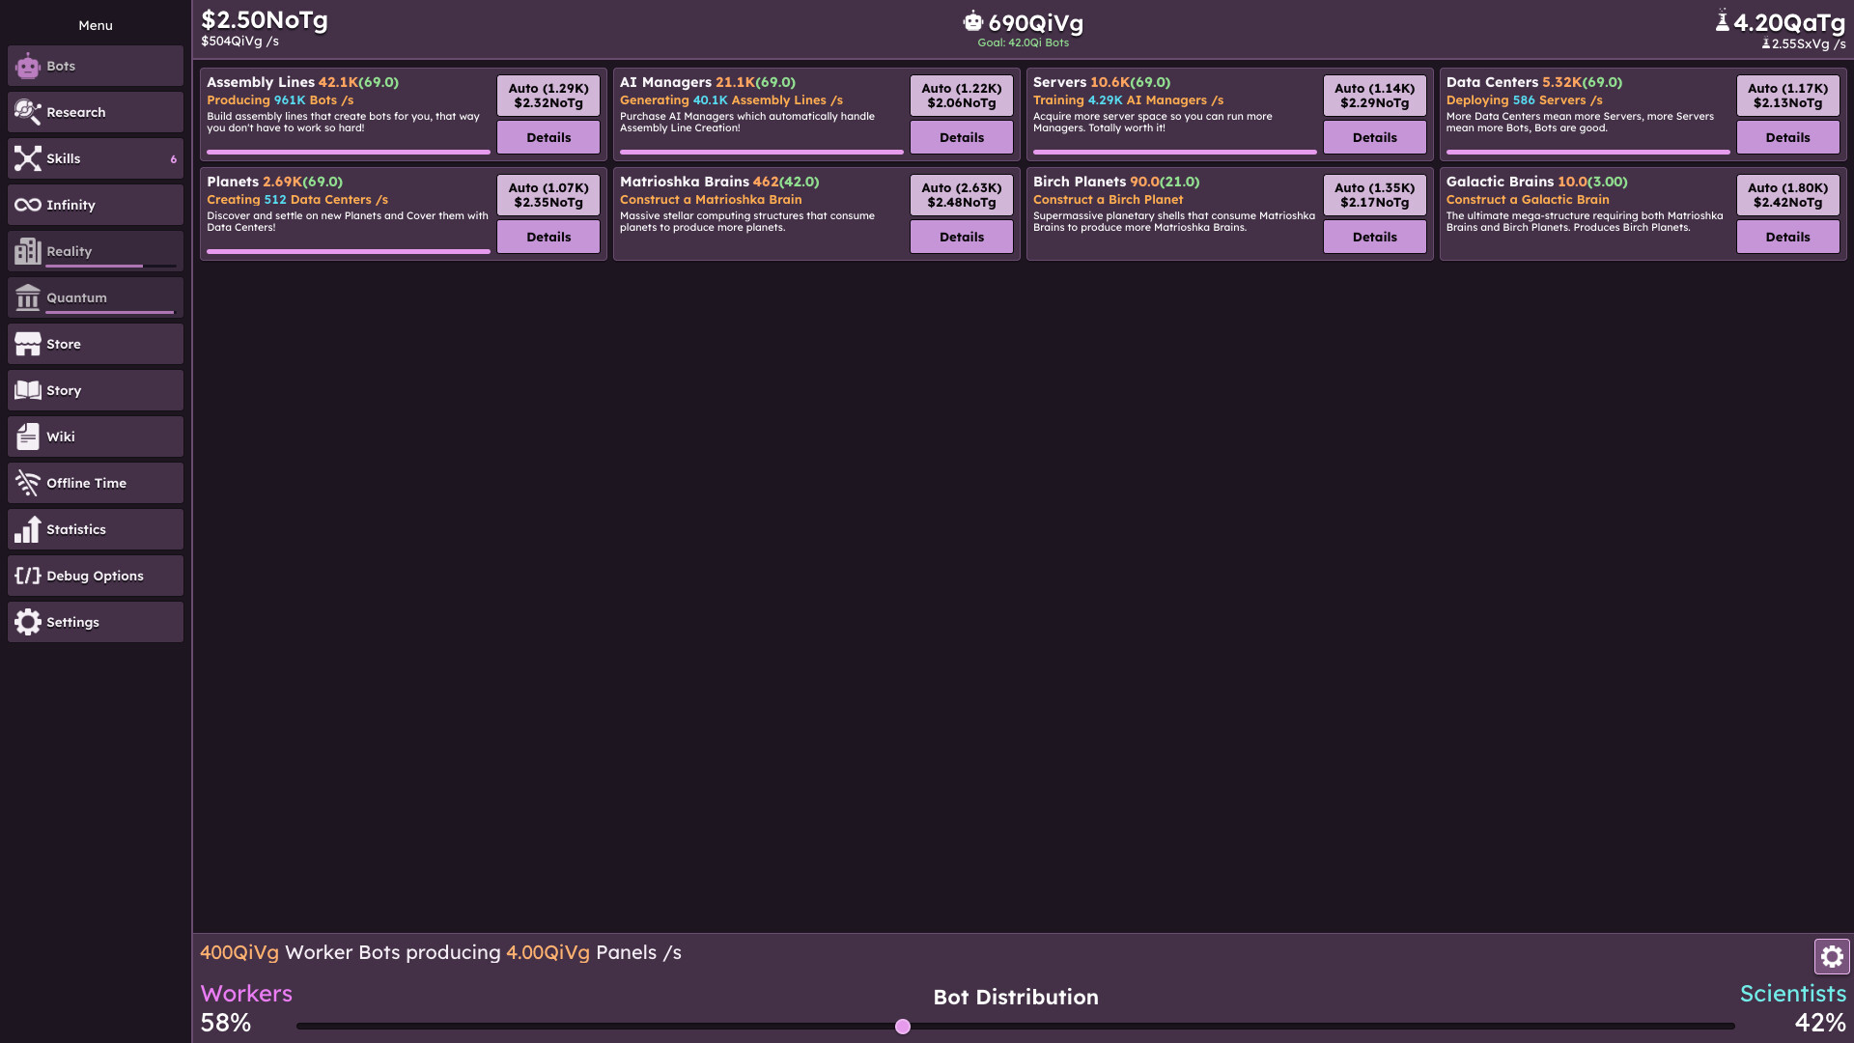Screen dimensions: 1854x1043
Task: Click the Infinity symbol icon
Action: tap(28, 205)
